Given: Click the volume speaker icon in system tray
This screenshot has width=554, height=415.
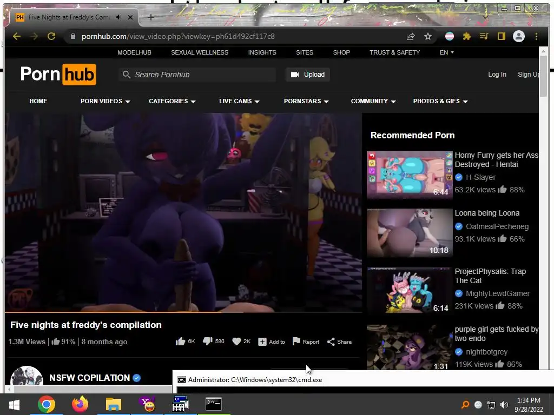Looking at the screenshot, I should pyautogui.click(x=504, y=404).
